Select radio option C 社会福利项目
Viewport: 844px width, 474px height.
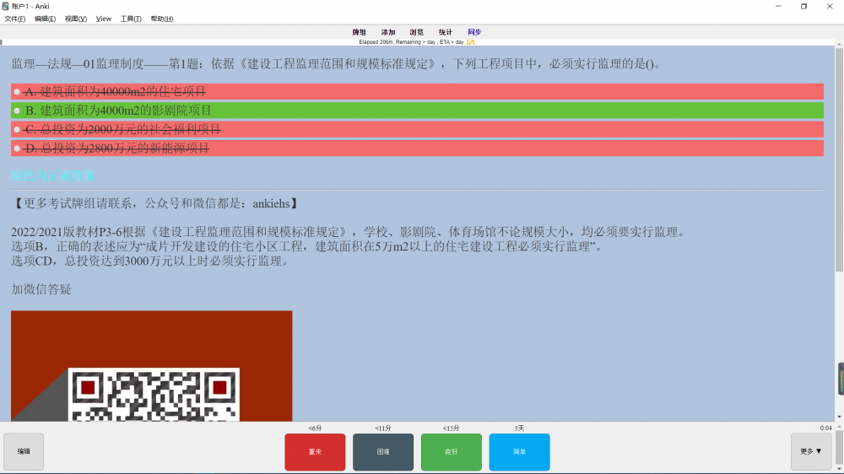point(17,130)
